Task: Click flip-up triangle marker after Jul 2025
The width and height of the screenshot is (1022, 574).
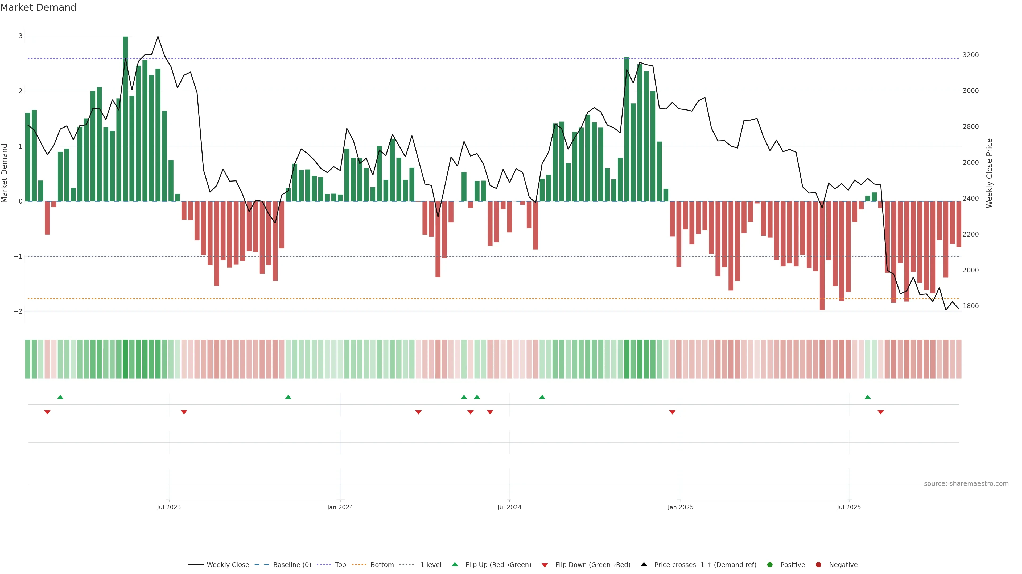Action: (x=868, y=397)
